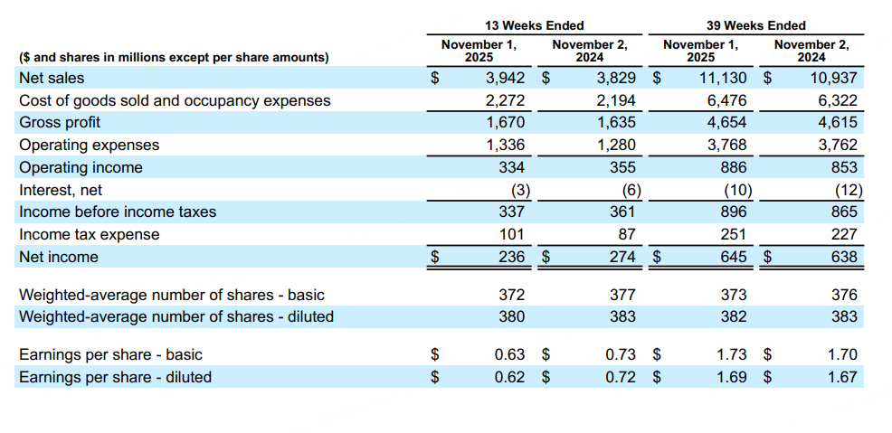Click the operating expenses value 1,336
Screen dimensions: 892x433
click(x=506, y=145)
